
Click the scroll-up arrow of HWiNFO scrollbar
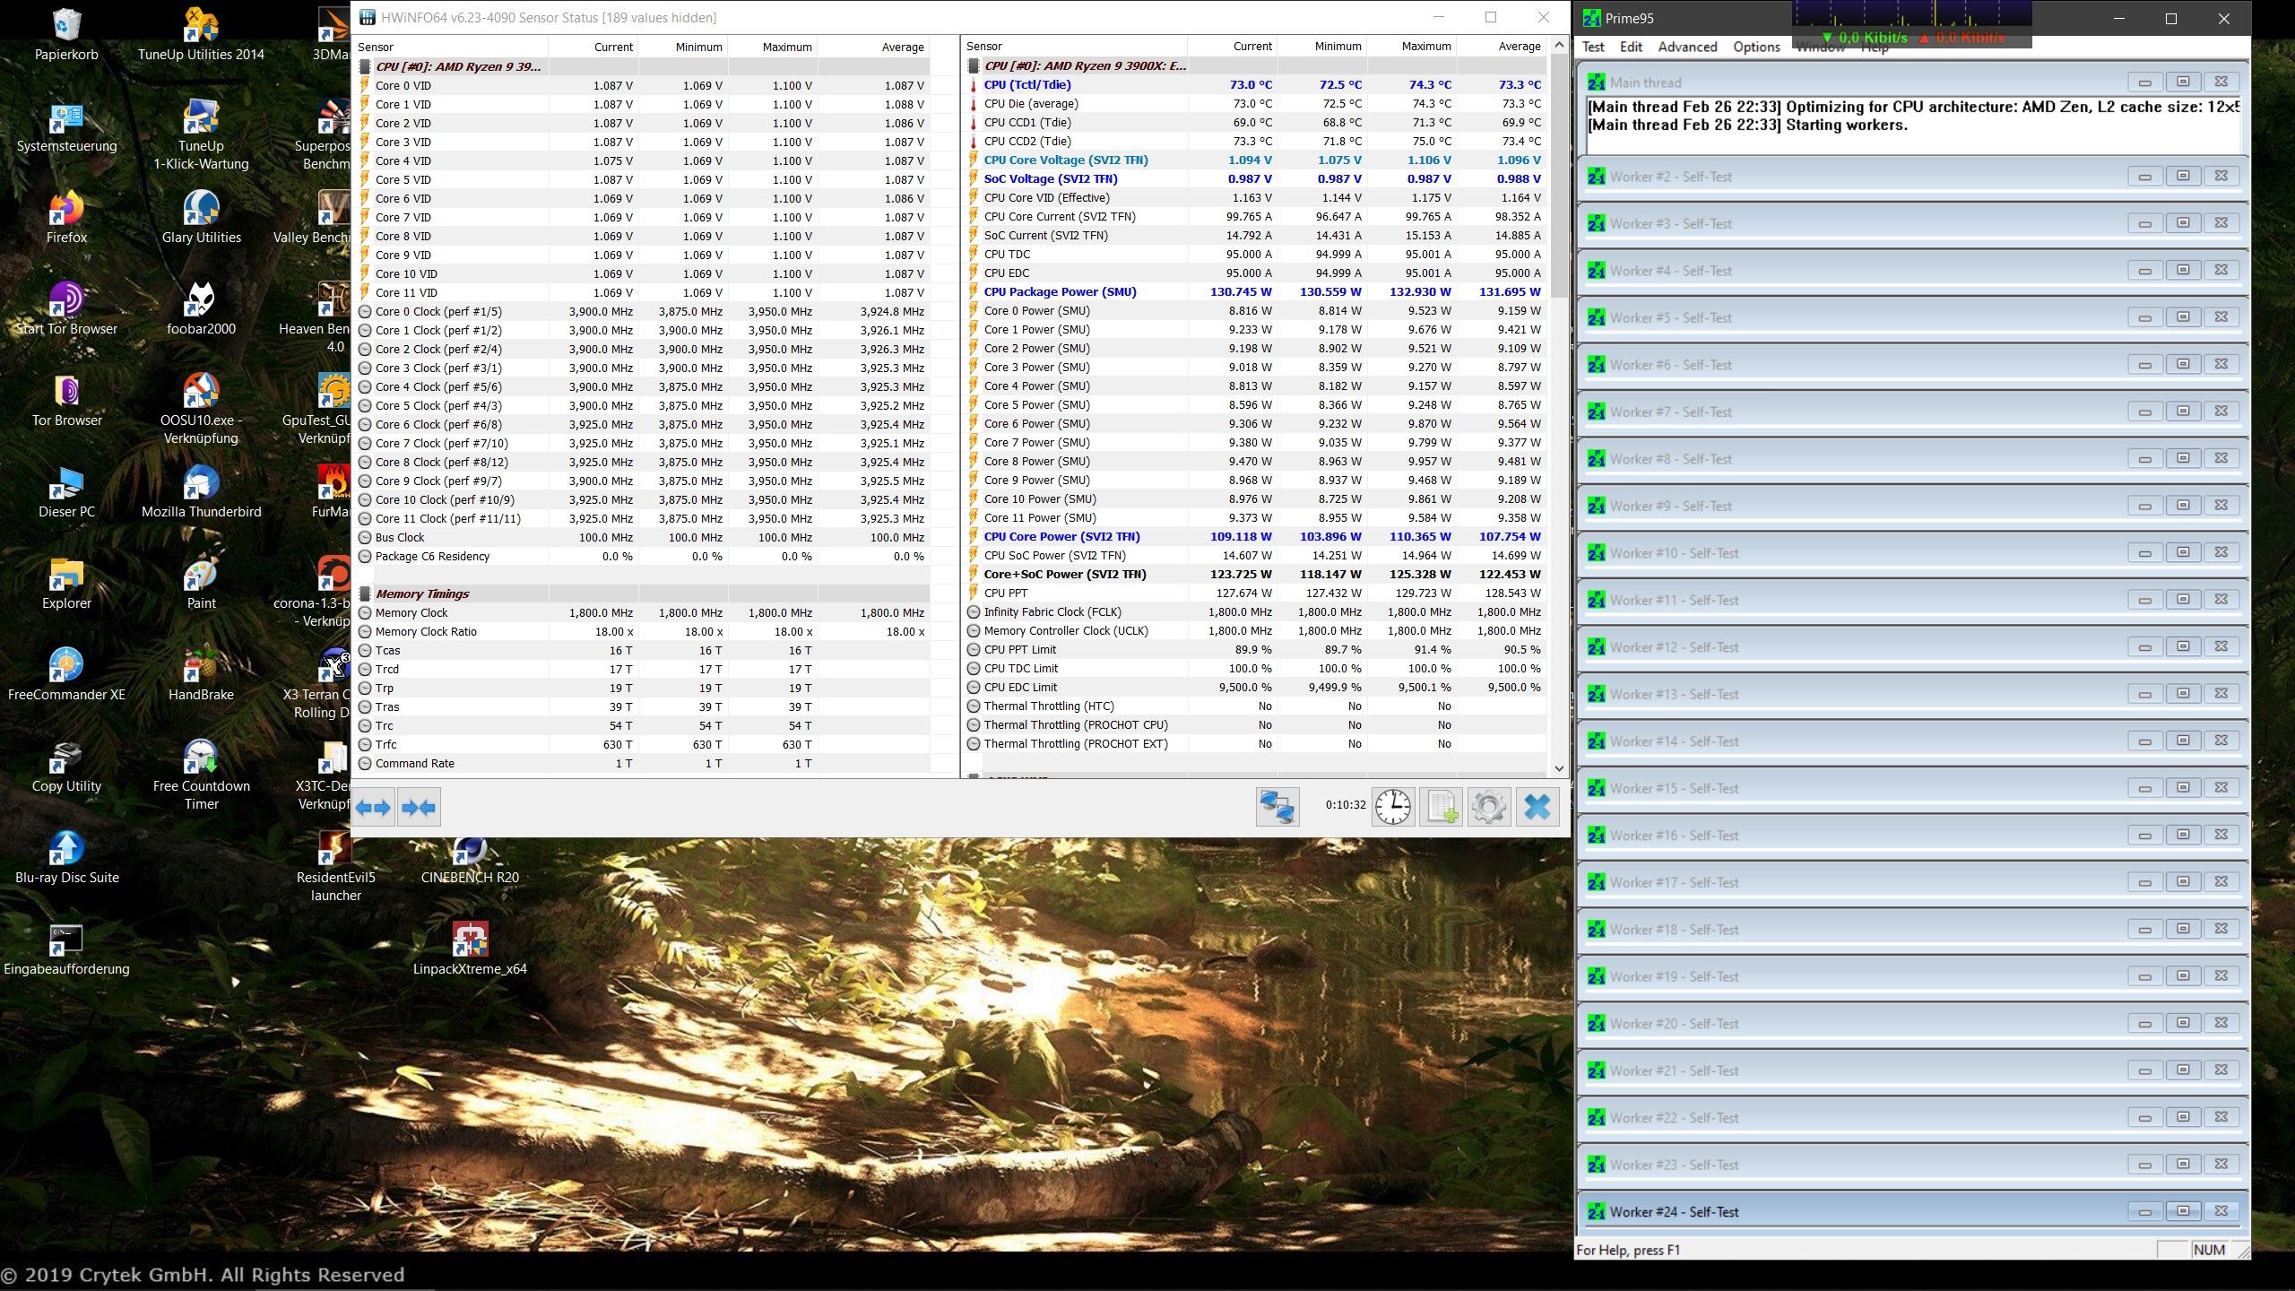(x=1559, y=45)
